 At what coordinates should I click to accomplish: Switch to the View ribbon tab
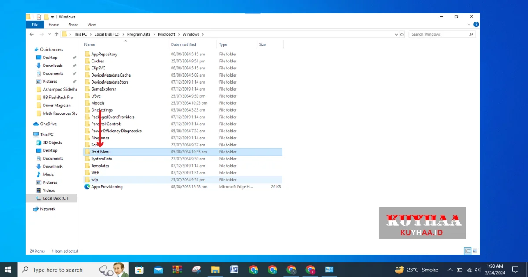(x=92, y=25)
